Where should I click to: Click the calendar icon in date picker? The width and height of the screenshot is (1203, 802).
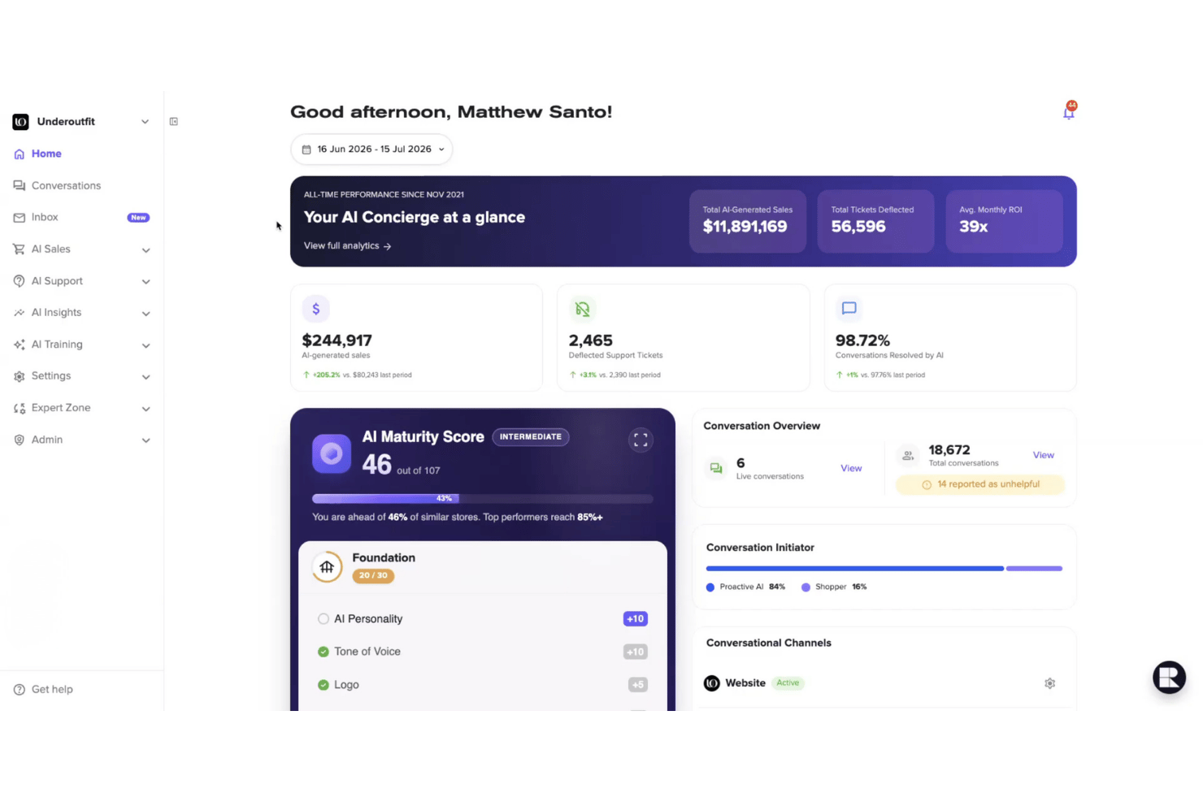306,150
